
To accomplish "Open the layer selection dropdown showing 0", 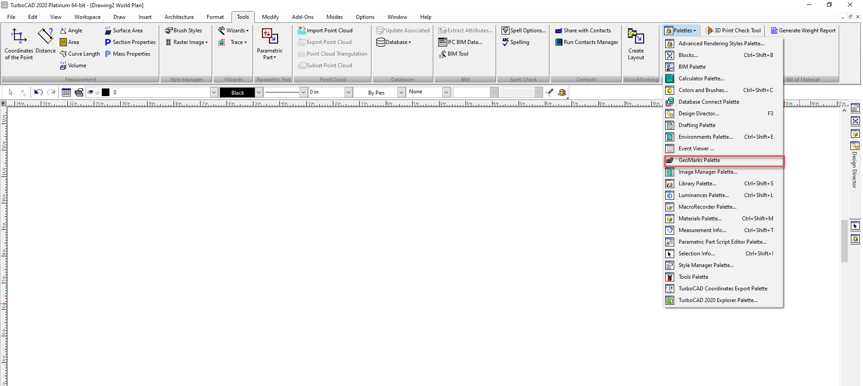I will tap(214, 92).
